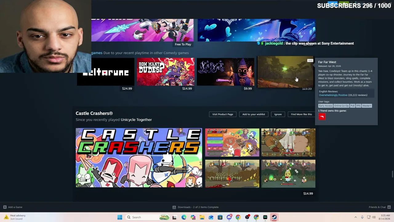394x222 pixels.
Task: Click the $24.99 price under Deltarune
Action: 127,88
